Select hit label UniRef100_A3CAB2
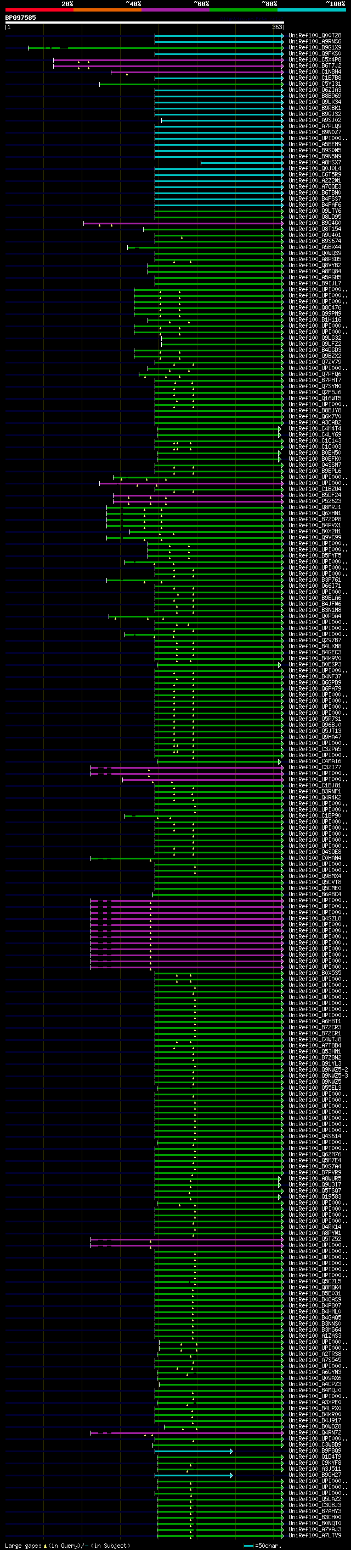The width and height of the screenshot is (351, 1550). pos(315,422)
